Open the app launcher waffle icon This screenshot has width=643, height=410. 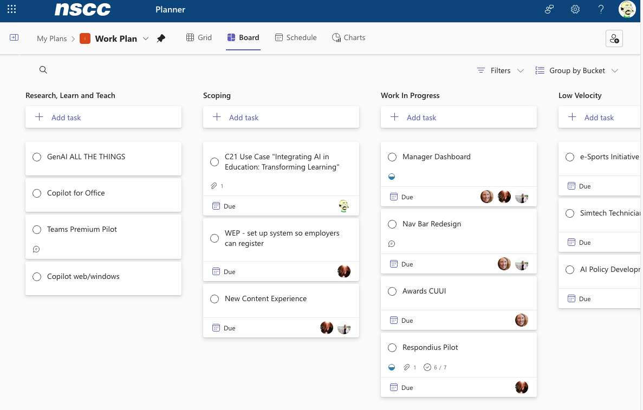[x=11, y=9]
